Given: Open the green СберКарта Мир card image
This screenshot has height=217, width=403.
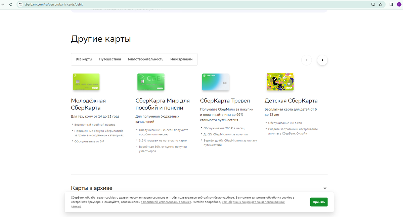Looking at the screenshot, I should pos(151,82).
